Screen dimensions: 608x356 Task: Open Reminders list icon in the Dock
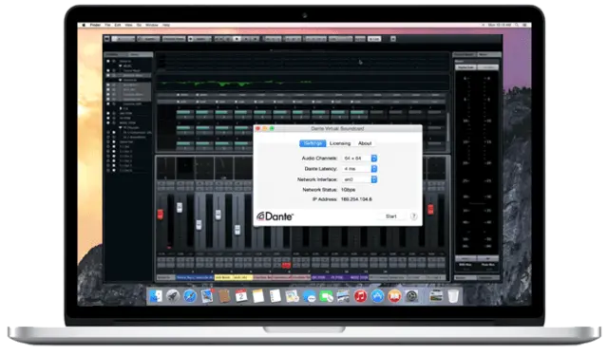pyautogui.click(x=275, y=297)
